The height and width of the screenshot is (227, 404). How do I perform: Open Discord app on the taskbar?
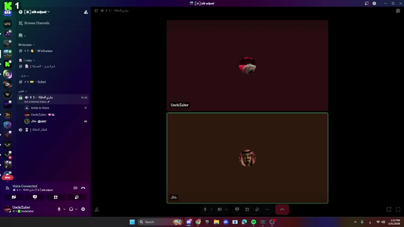pyautogui.click(x=189, y=222)
